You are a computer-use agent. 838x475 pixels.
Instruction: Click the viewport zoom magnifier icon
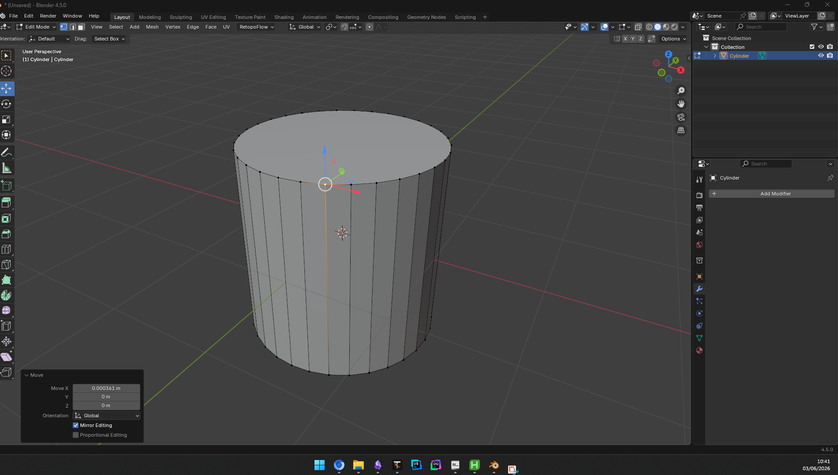coord(681,91)
